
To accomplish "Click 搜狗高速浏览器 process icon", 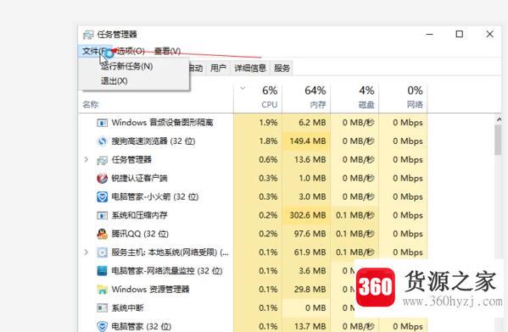I will 102,141.
